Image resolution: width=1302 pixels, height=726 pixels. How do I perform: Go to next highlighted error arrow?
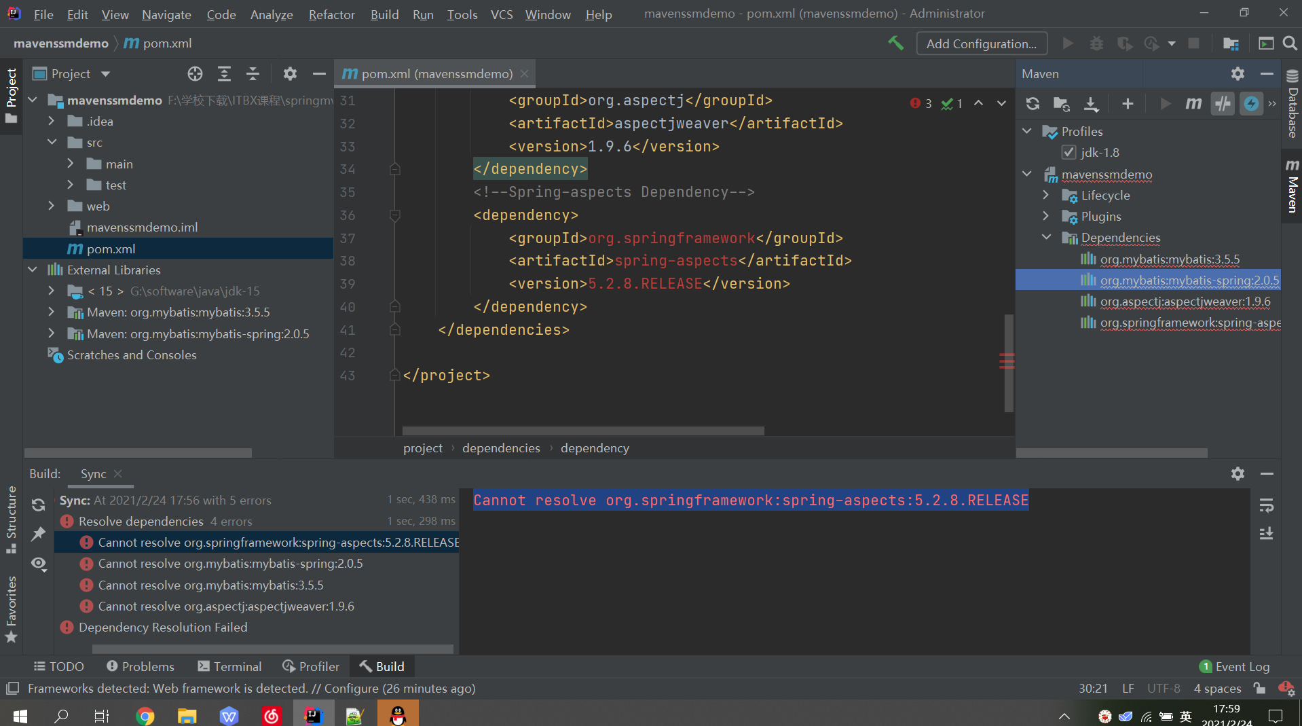1001,103
